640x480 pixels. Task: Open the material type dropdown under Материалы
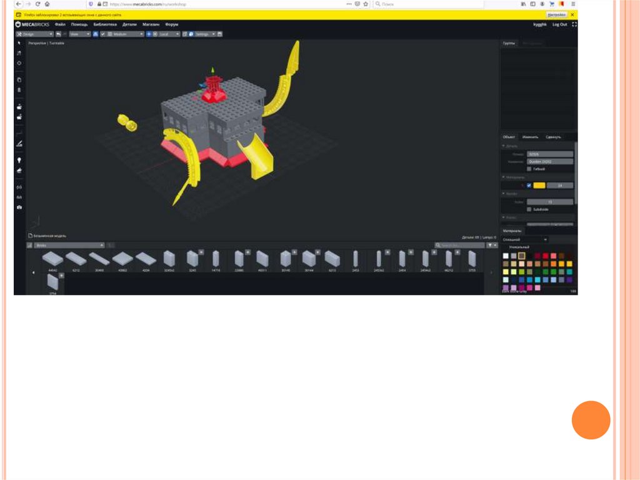point(524,240)
